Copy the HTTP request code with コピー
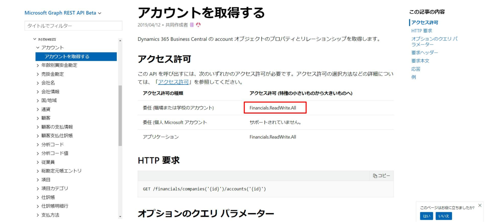The width and height of the screenshot is (486, 222). tap(382, 176)
